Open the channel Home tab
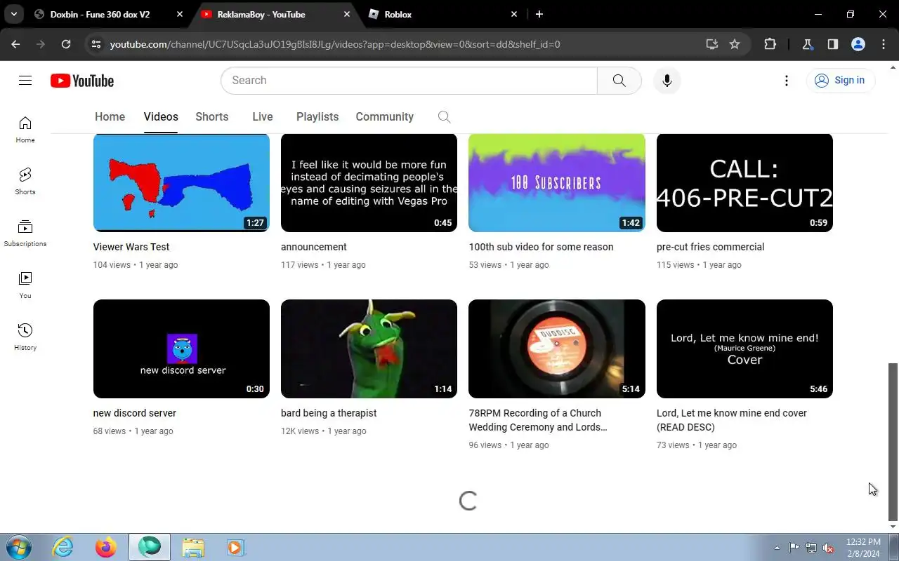This screenshot has width=899, height=561. point(110,117)
